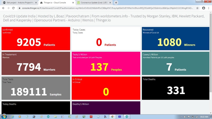The image size is (212, 119).
Task: Bookmark this page with the star icon
Action: point(197,8)
